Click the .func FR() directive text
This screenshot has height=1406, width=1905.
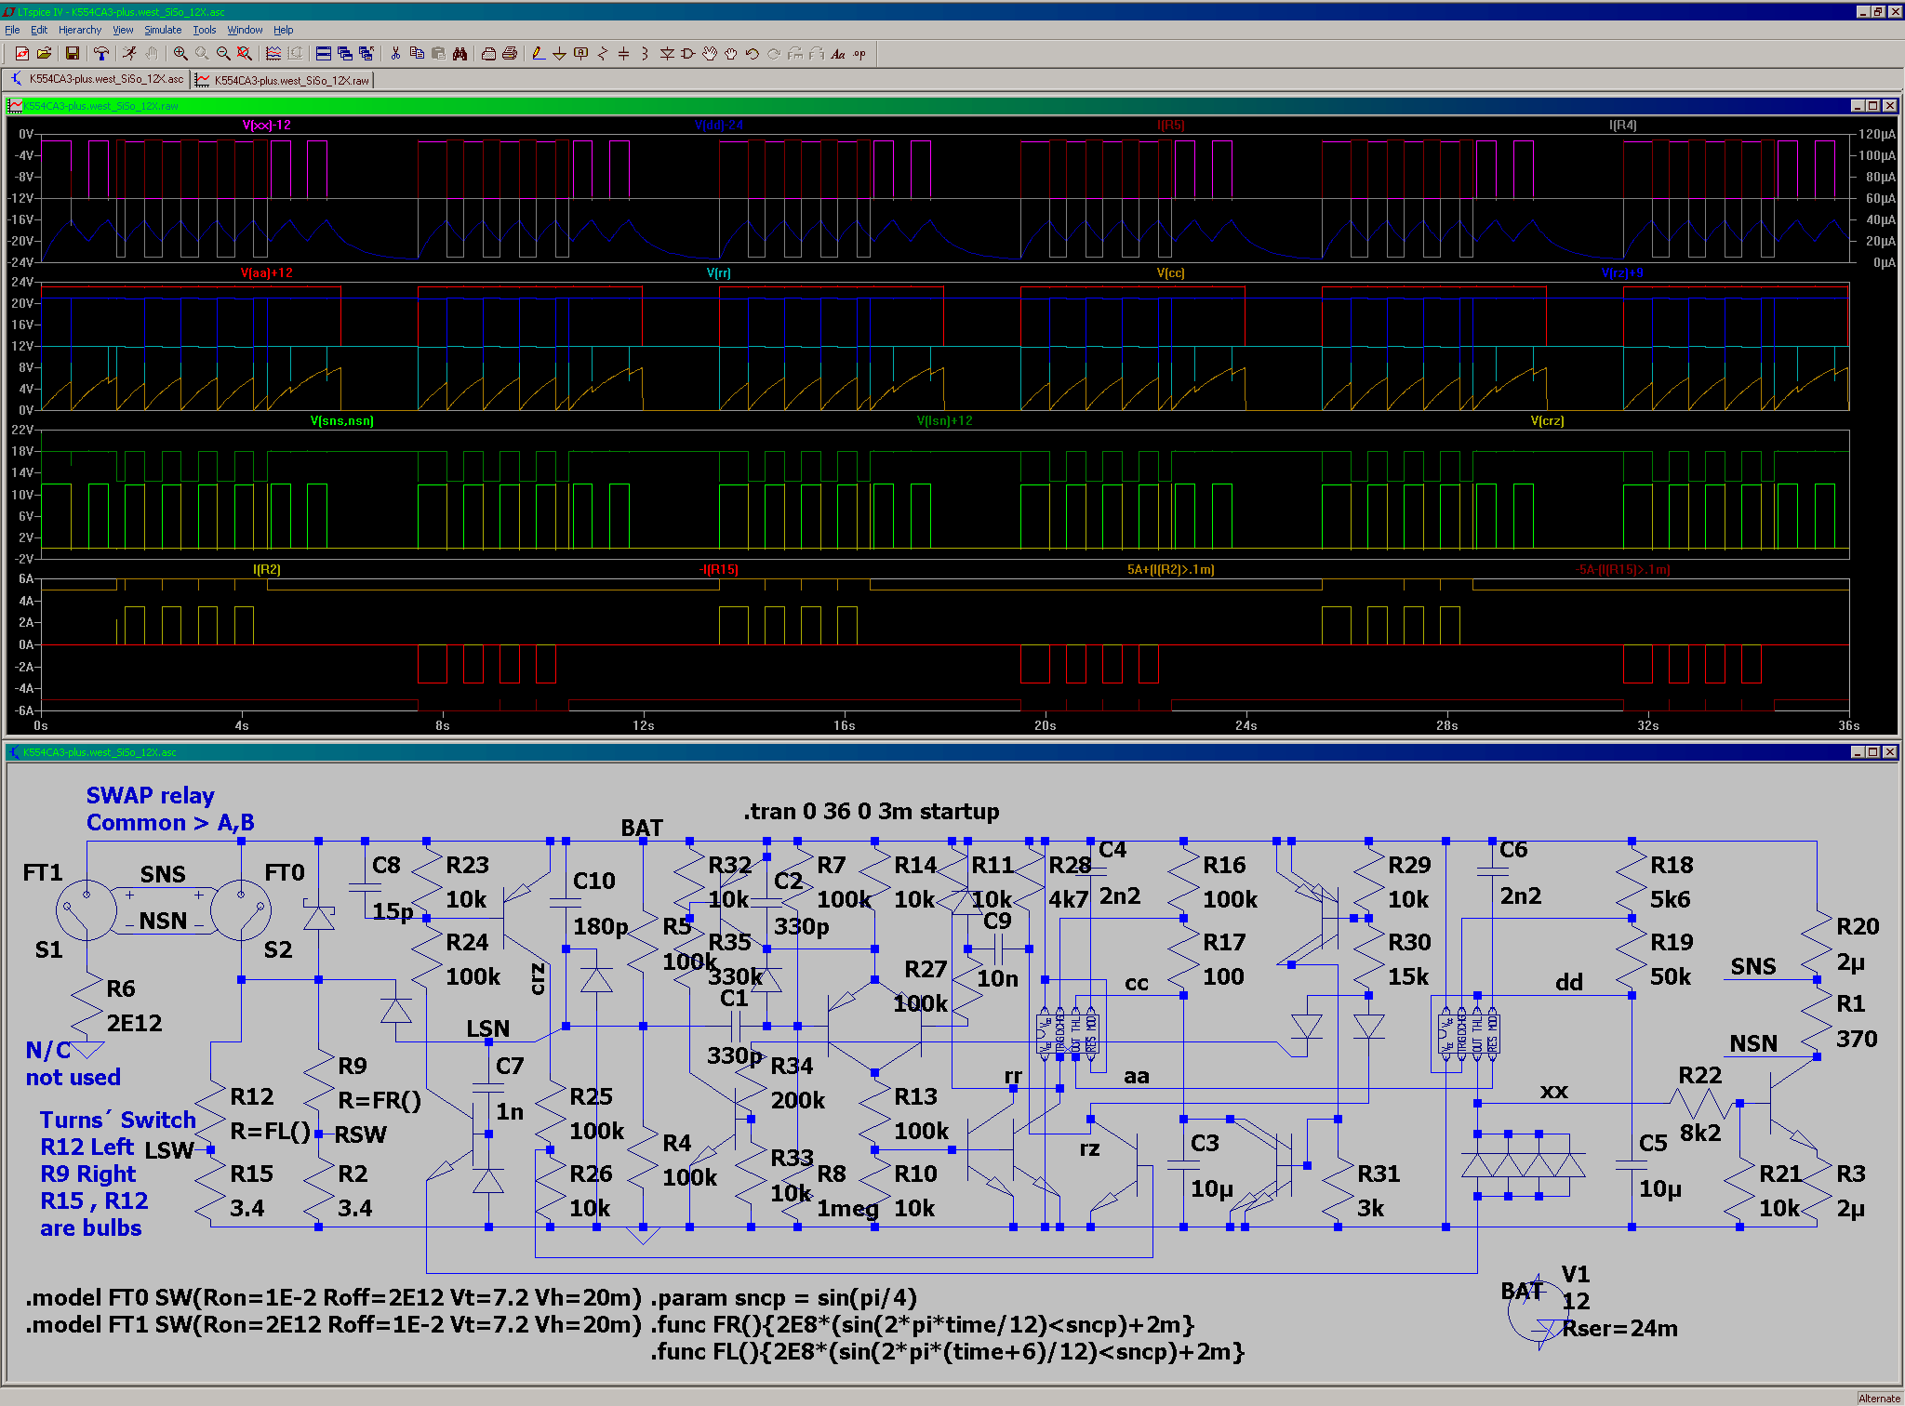922,1325
